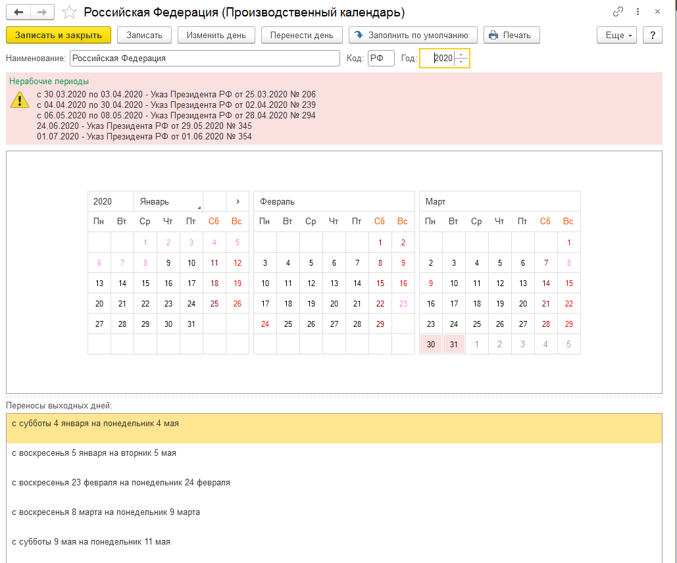Click the Изменить день button
This screenshot has height=563, width=677.
point(216,35)
